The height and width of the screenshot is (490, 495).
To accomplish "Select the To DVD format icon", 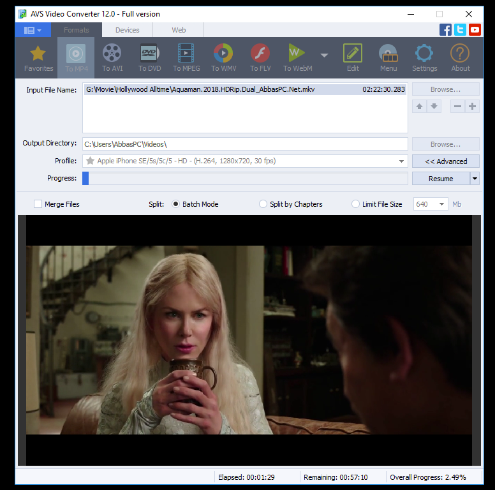I will [150, 53].
